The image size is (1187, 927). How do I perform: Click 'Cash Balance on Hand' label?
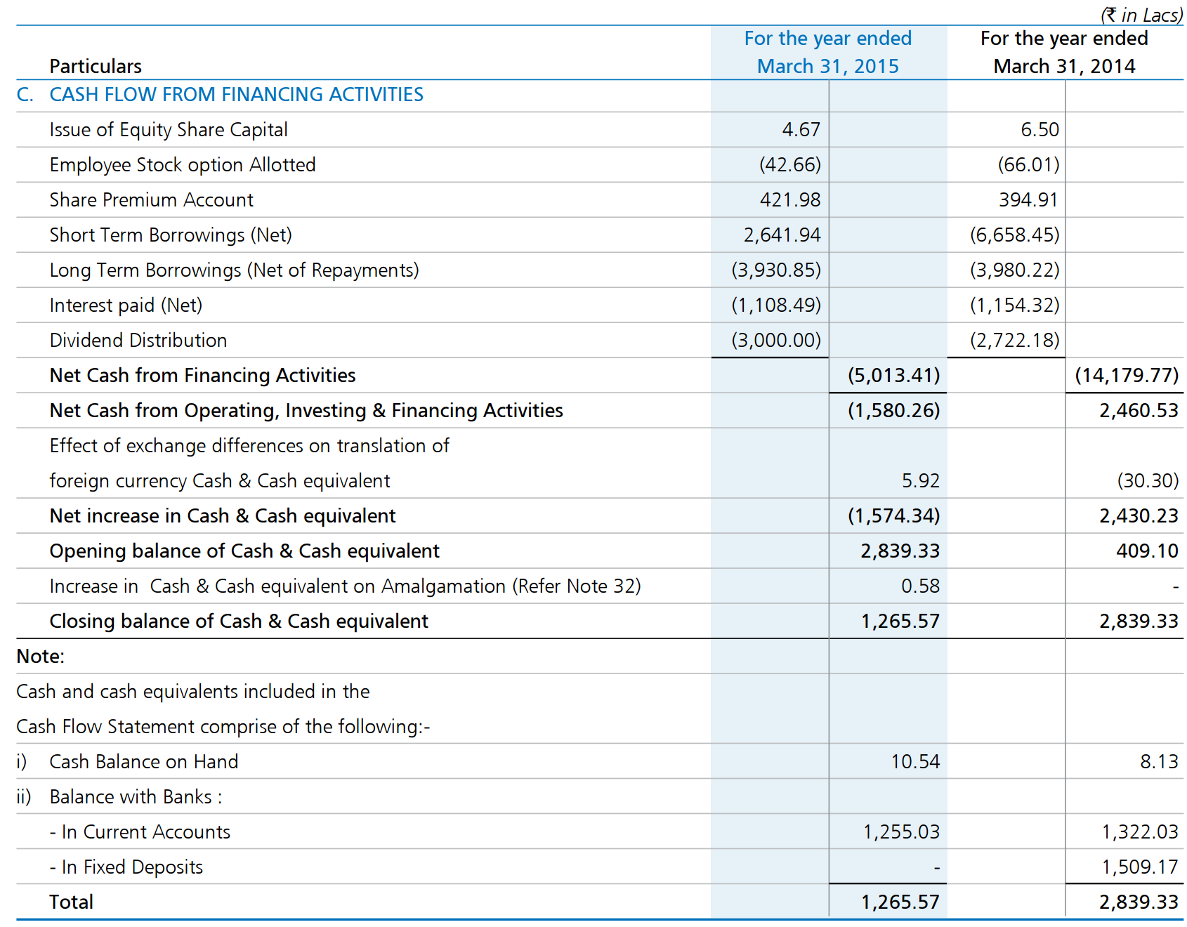coord(144,762)
